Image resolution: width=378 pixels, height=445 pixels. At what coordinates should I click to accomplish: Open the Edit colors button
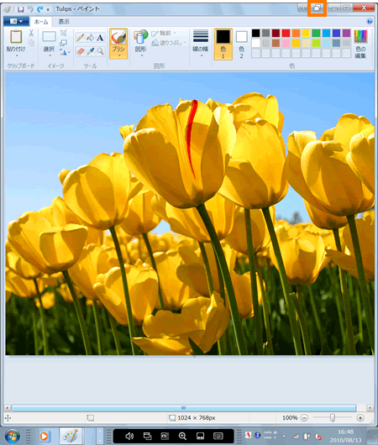pyautogui.click(x=360, y=44)
